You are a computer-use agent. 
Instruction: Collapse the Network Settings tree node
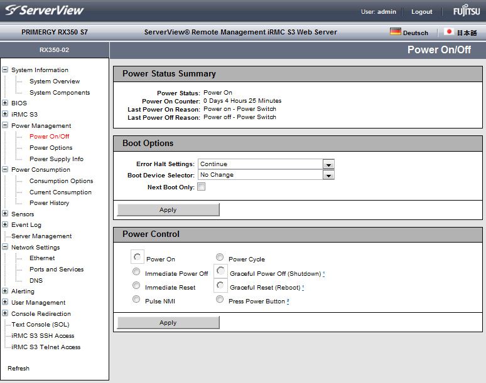(5, 246)
